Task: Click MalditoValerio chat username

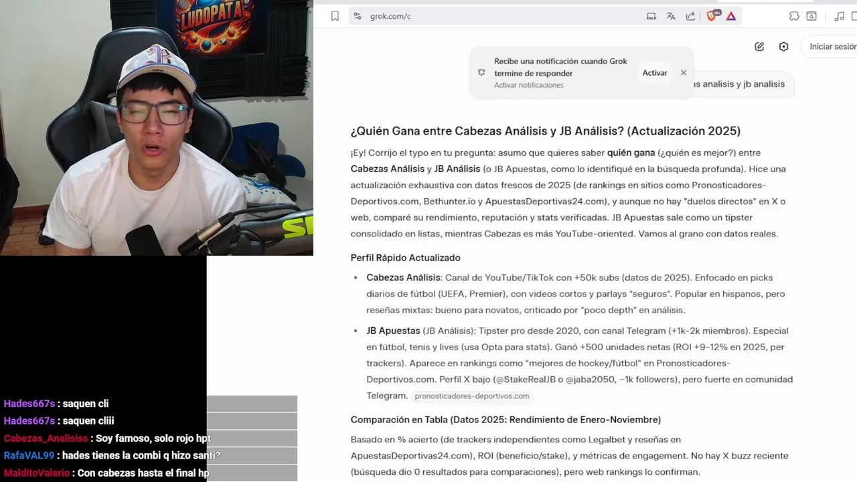Action: [x=36, y=473]
